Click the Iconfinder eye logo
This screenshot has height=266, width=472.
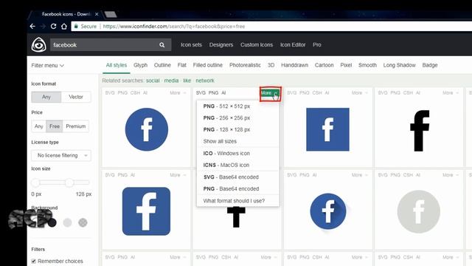tap(39, 44)
